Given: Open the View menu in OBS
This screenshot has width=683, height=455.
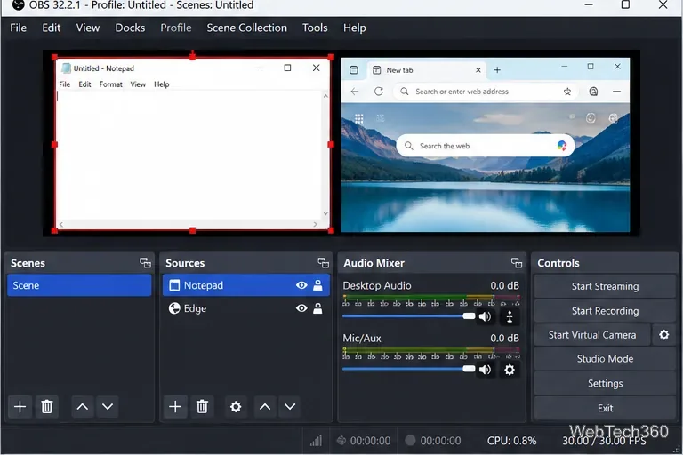Looking at the screenshot, I should [x=88, y=28].
